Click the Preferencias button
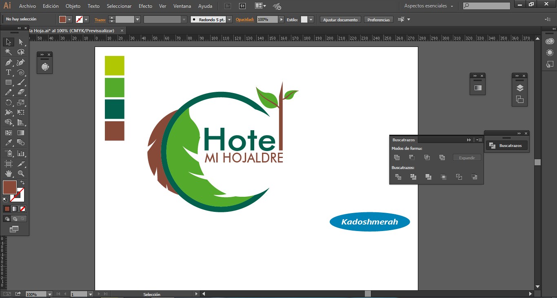 click(x=379, y=20)
